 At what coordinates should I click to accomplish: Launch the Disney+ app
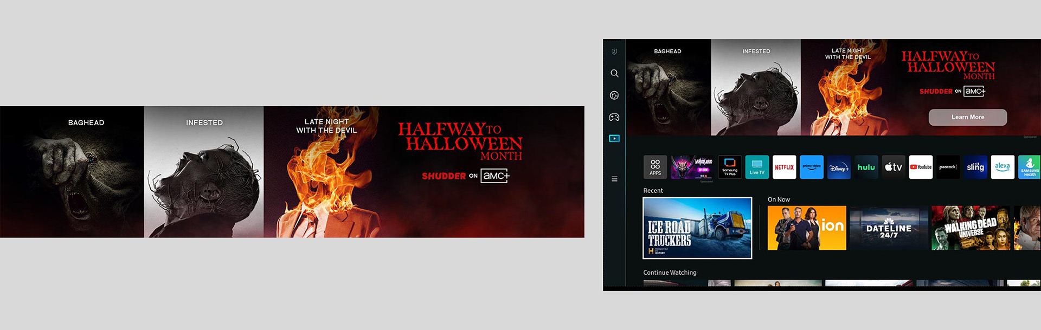[839, 167]
